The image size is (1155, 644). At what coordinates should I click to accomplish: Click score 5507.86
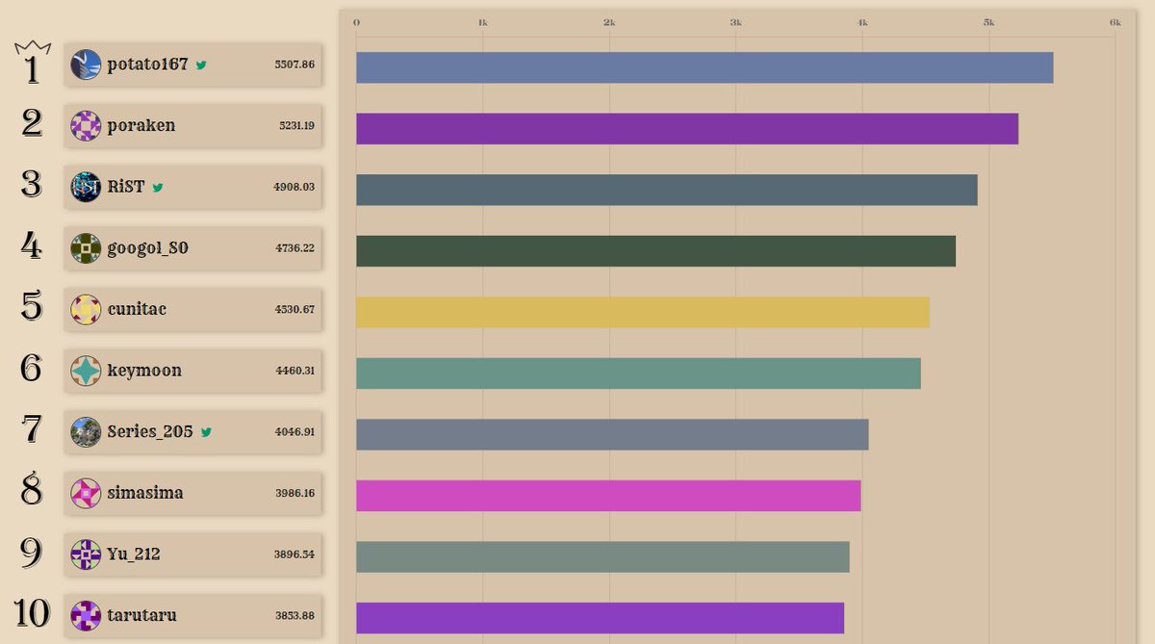[x=295, y=64]
